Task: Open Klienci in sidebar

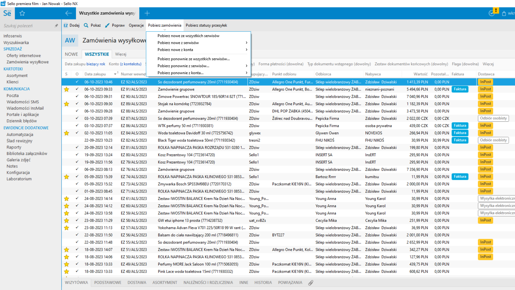Action: pos(12,82)
